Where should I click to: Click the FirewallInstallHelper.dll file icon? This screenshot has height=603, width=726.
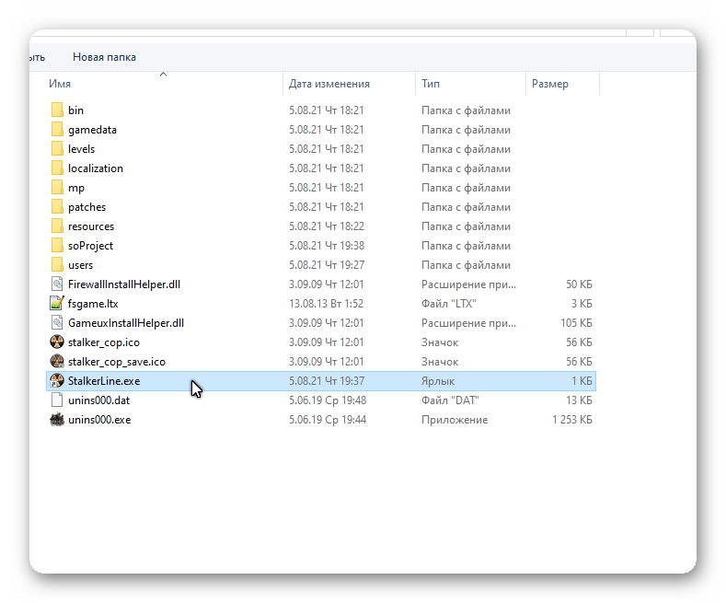[57, 284]
